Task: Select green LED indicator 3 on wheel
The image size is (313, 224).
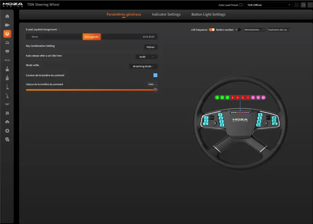Action: coord(227,98)
